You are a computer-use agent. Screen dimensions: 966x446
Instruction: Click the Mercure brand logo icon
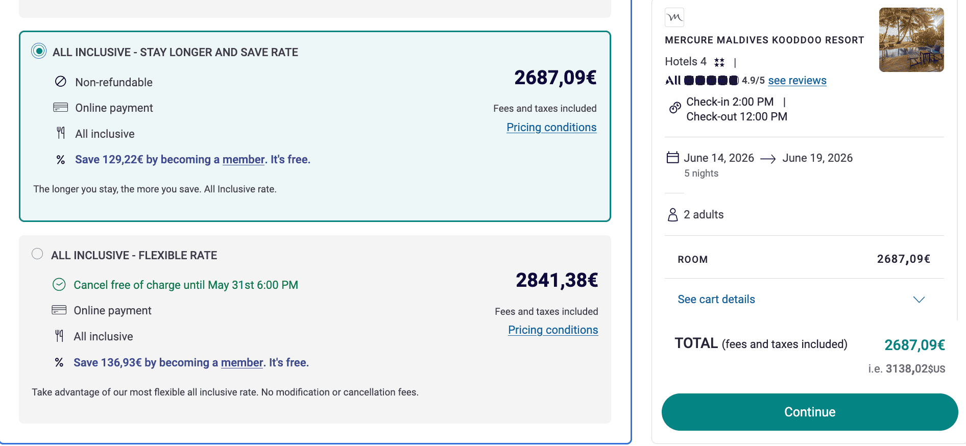pyautogui.click(x=674, y=17)
